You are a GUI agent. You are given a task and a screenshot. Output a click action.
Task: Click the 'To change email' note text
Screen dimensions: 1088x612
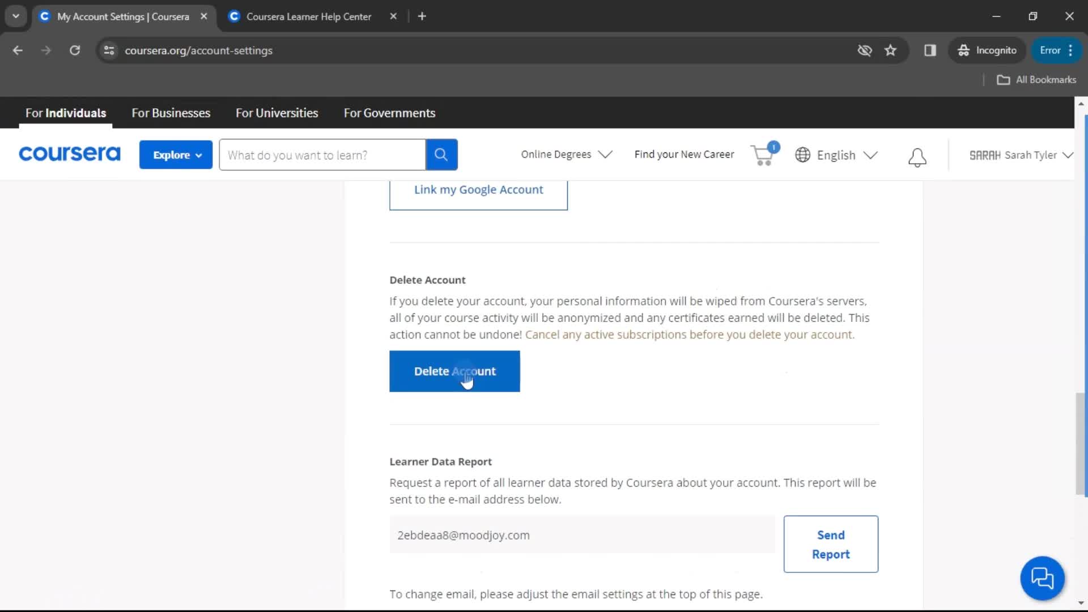point(576,594)
